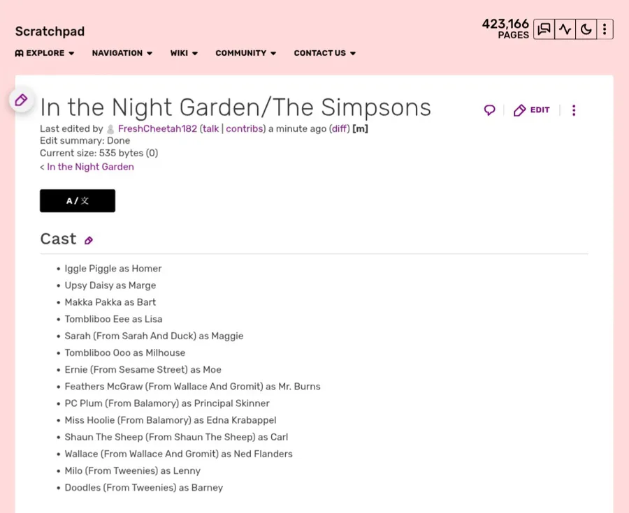Open the recent activity pulse icon
The width and height of the screenshot is (629, 513).
tap(565, 29)
